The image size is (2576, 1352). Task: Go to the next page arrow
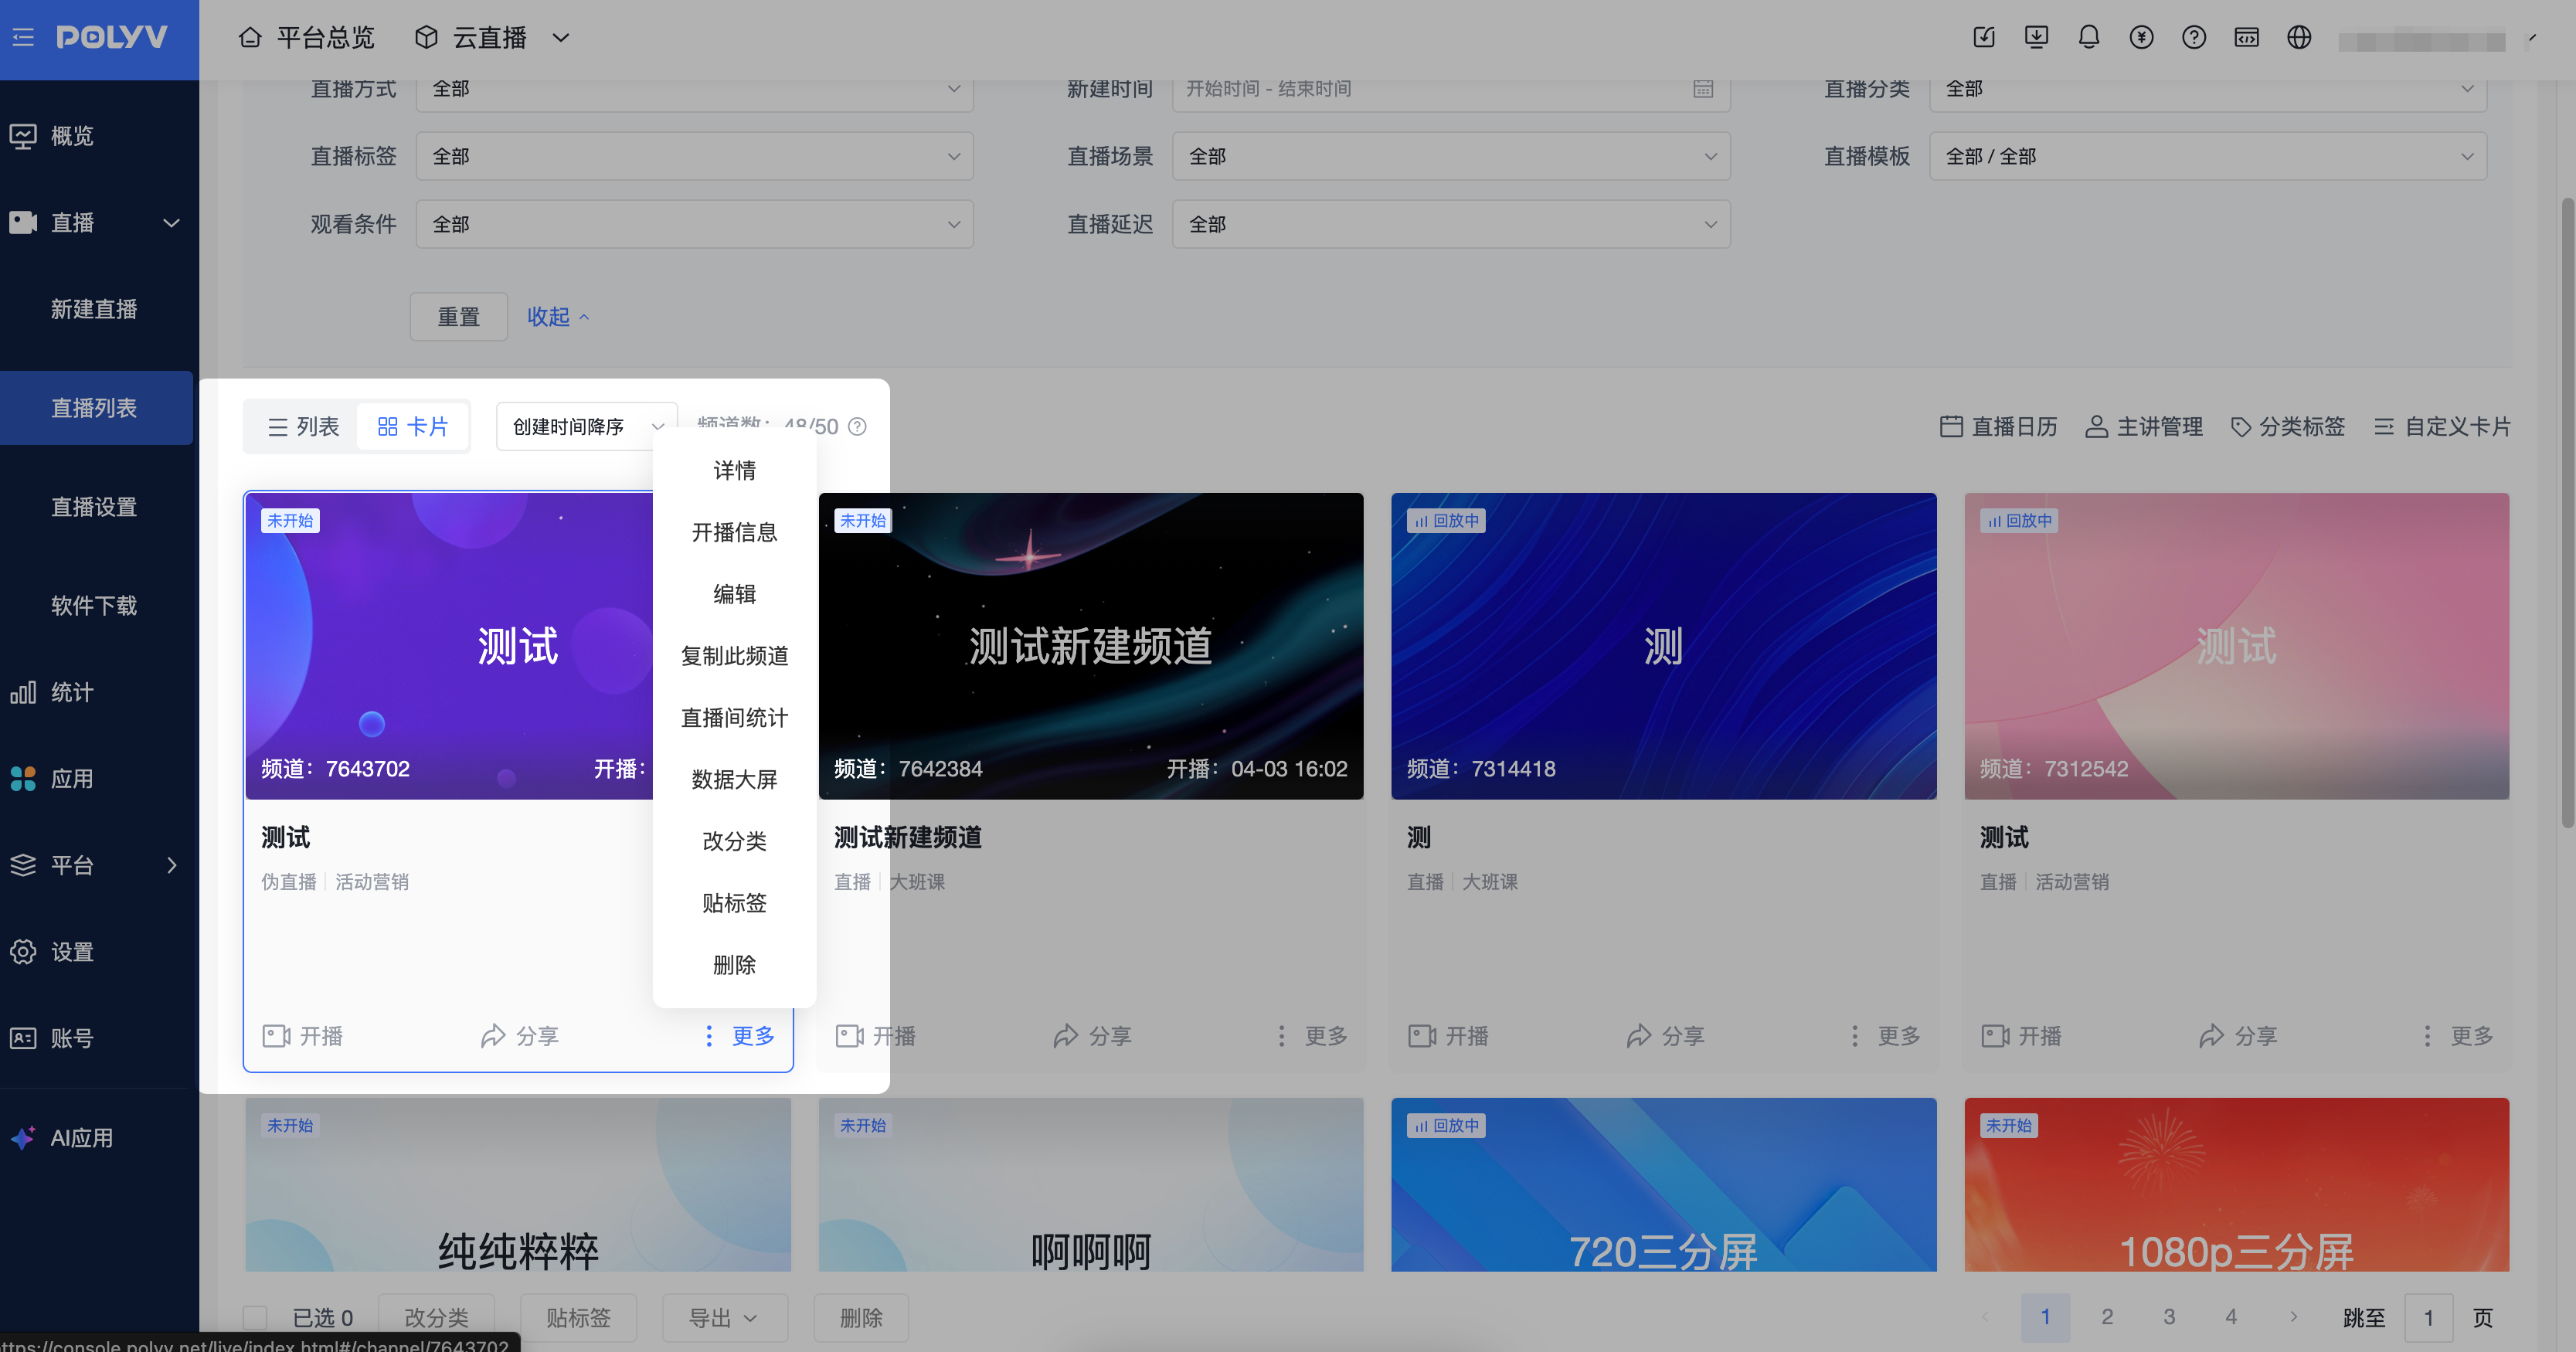click(x=2293, y=1317)
